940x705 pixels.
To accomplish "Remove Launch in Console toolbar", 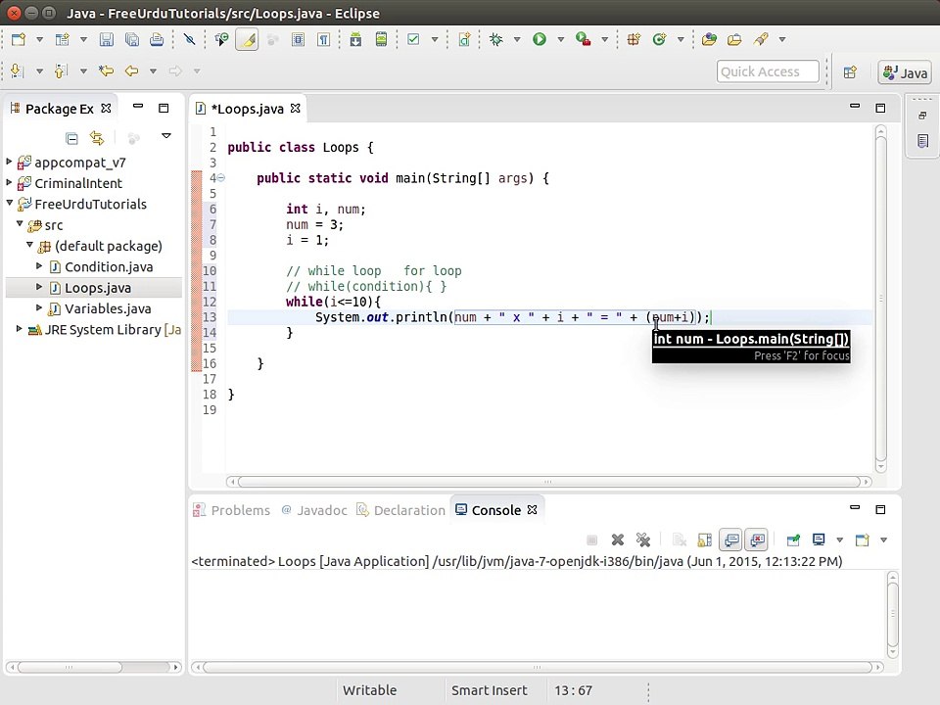I will point(618,540).
